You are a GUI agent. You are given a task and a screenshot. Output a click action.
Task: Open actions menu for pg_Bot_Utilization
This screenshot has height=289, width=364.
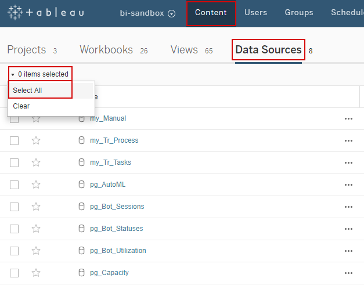[348, 251]
